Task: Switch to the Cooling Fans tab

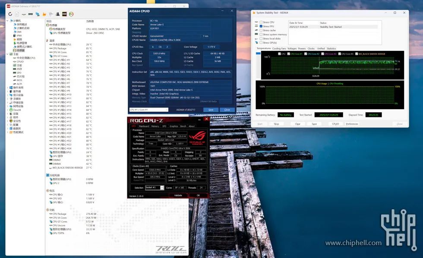Action: (x=279, y=48)
